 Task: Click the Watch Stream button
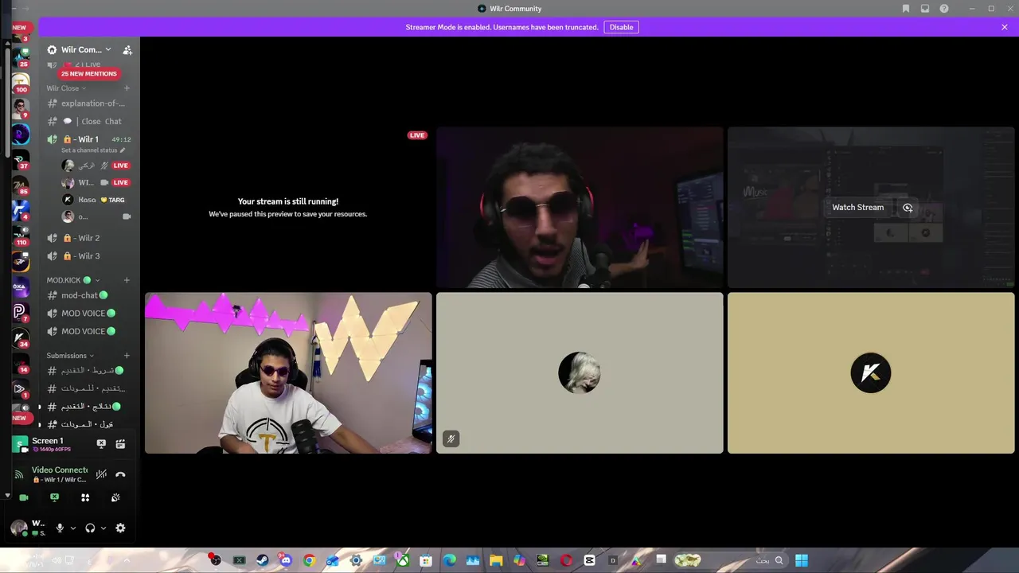[x=857, y=208]
